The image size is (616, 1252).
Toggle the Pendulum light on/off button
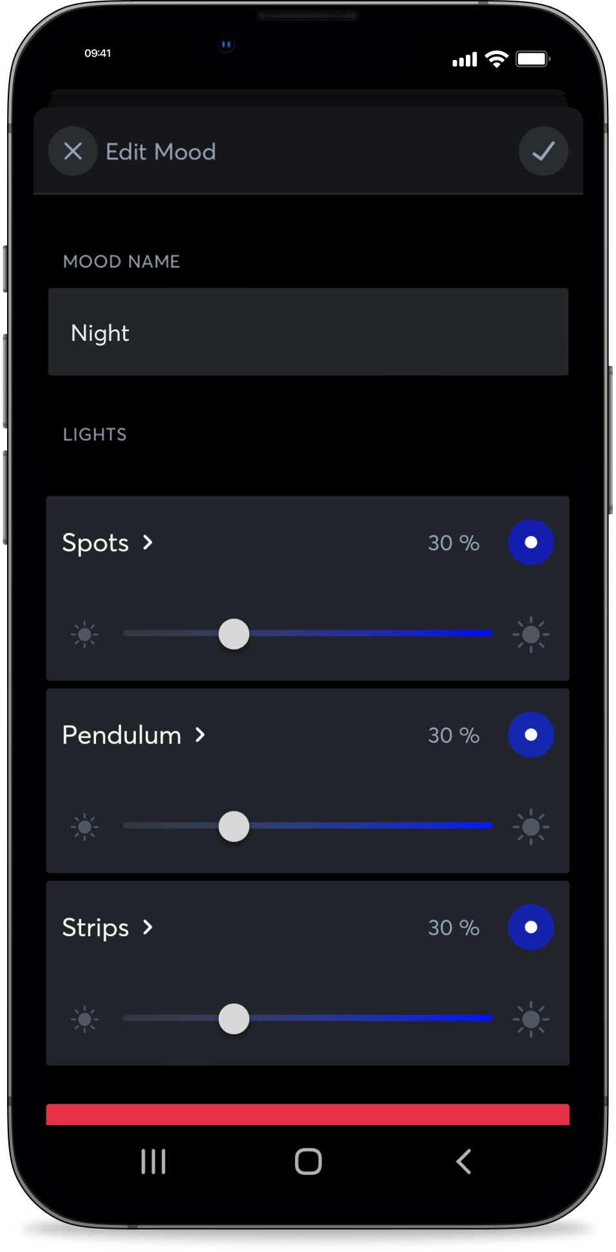coord(531,735)
